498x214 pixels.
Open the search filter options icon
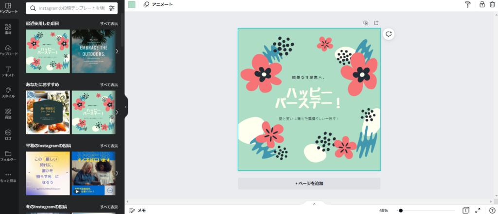[x=112, y=8]
